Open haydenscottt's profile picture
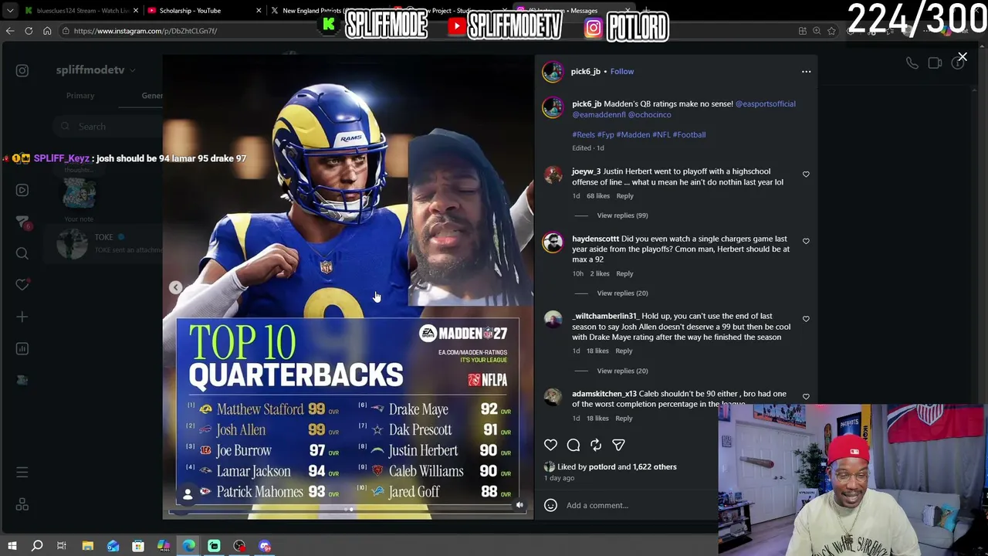 (x=553, y=242)
